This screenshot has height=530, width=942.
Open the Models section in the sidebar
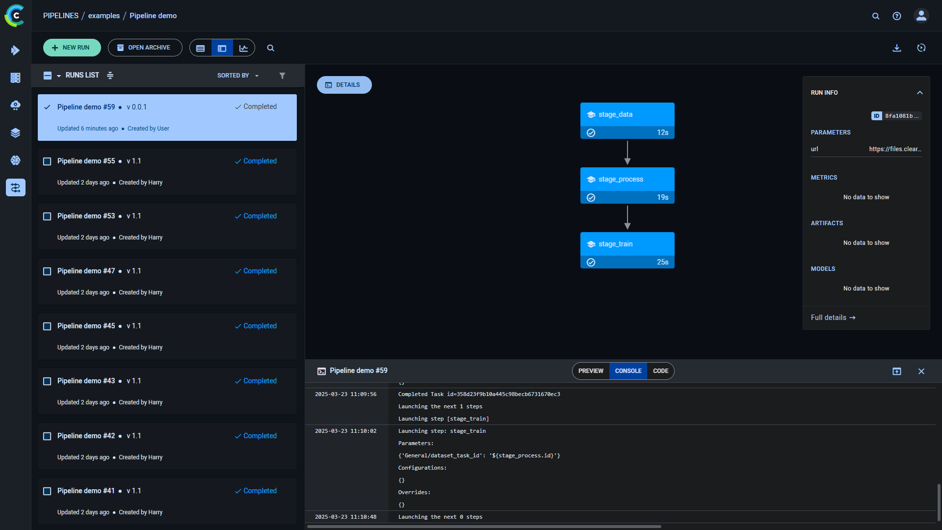[15, 160]
